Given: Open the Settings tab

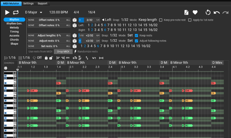Looking at the screenshot, I should [28, 3].
